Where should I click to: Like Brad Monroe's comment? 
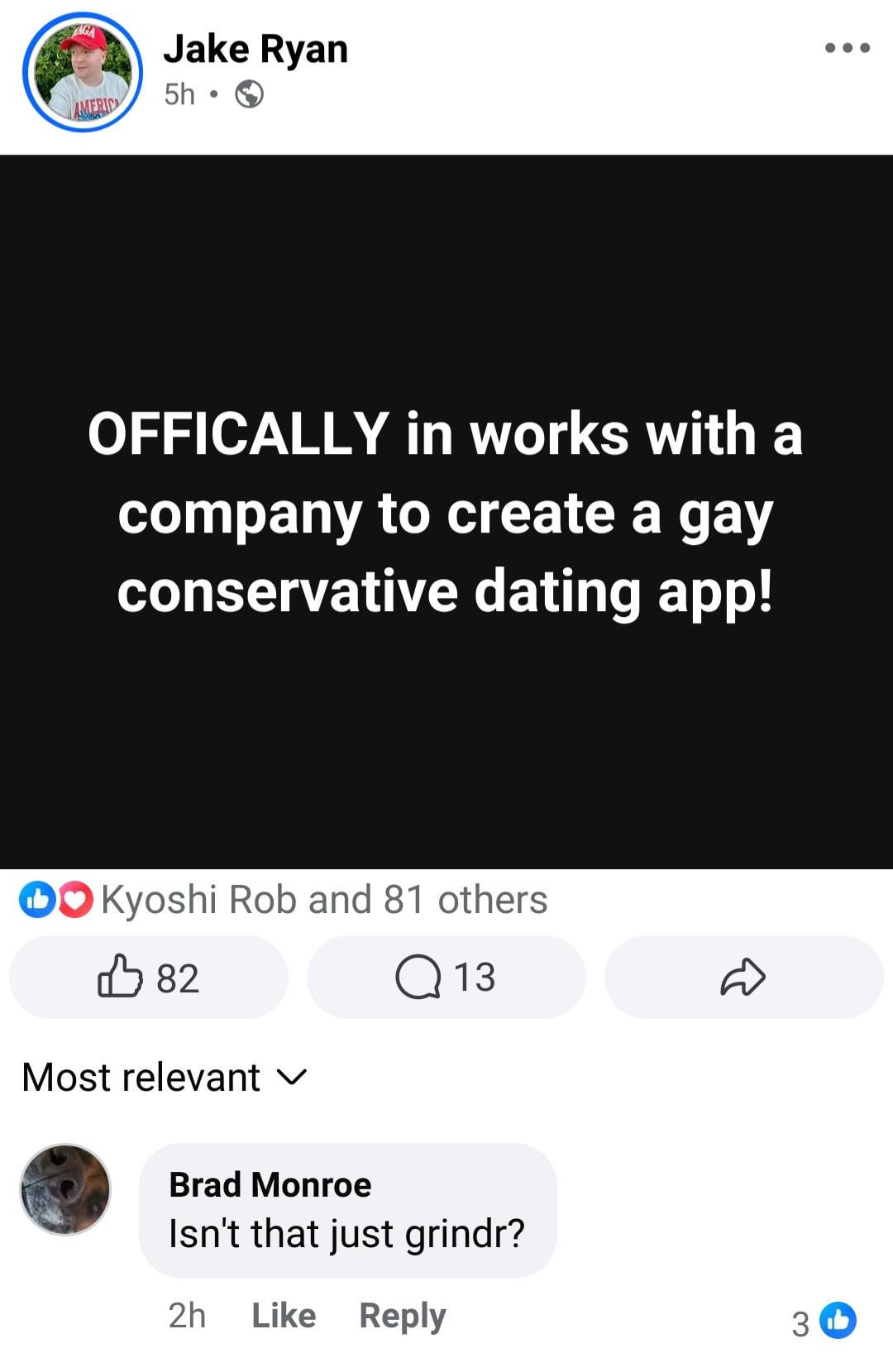[284, 1316]
